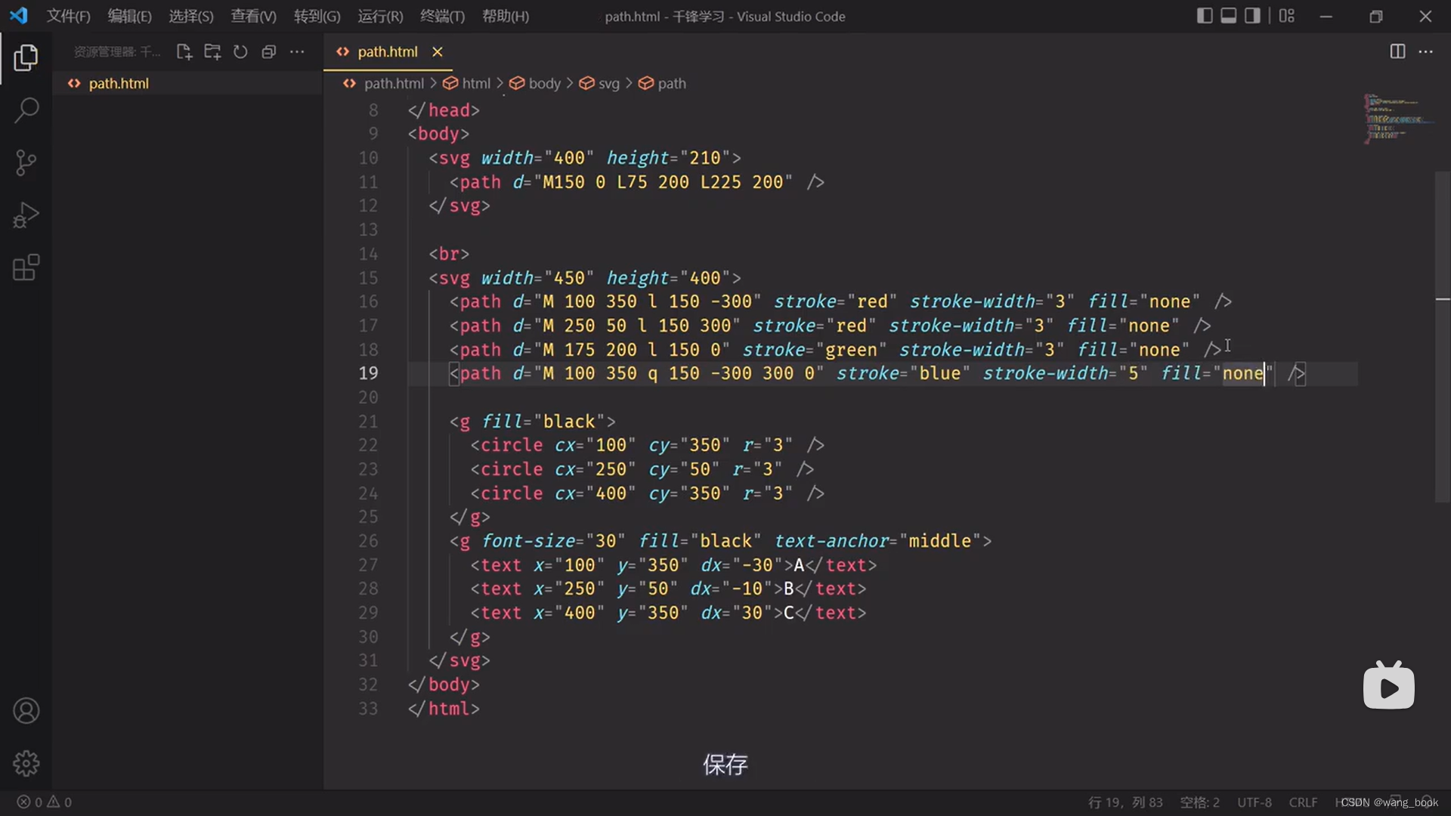Image resolution: width=1451 pixels, height=816 pixels.
Task: Open explorer More Actions ellipsis menu
Action: (x=297, y=51)
